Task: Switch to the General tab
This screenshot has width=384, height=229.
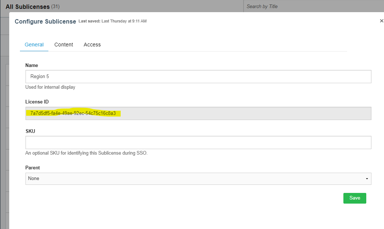Action: point(34,45)
